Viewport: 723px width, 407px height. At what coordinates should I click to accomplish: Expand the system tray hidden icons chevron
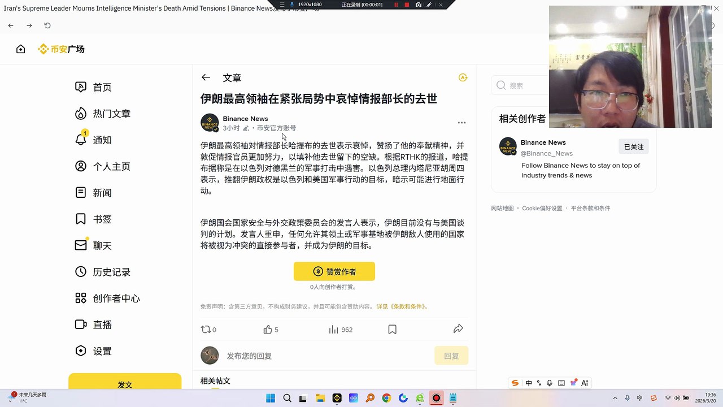point(616,398)
